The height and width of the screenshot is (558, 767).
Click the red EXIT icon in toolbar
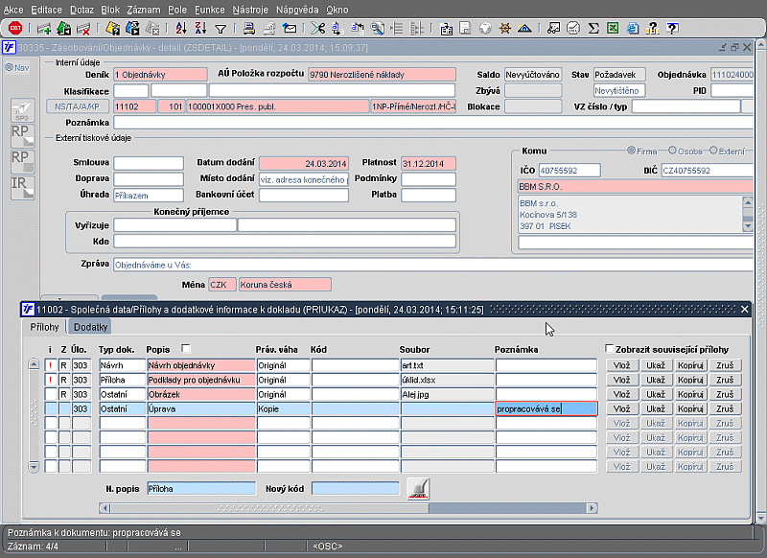(16, 28)
